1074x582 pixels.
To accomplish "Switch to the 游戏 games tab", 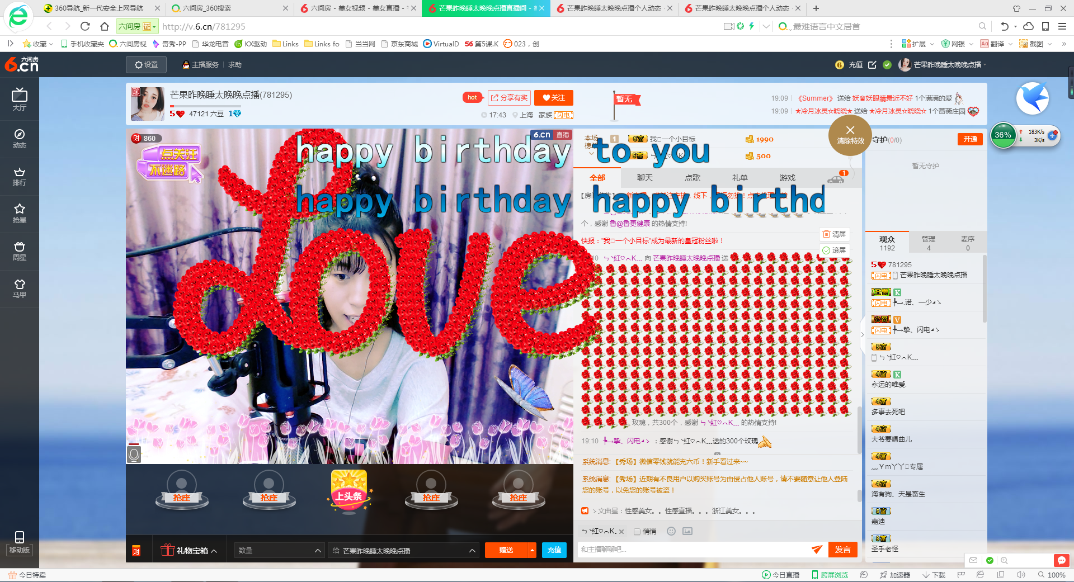I will click(787, 178).
